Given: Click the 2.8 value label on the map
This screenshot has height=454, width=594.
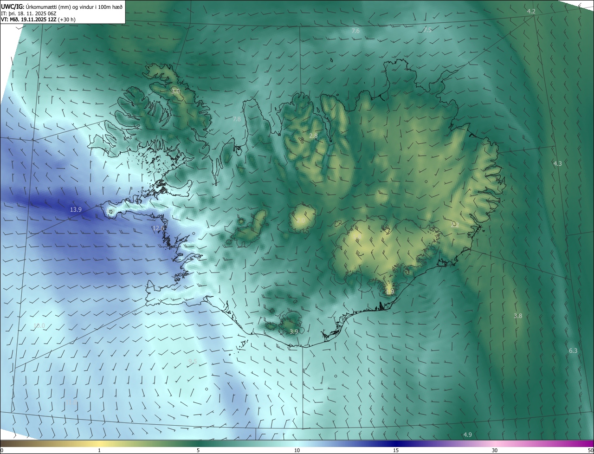Looking at the screenshot, I should (x=313, y=136).
